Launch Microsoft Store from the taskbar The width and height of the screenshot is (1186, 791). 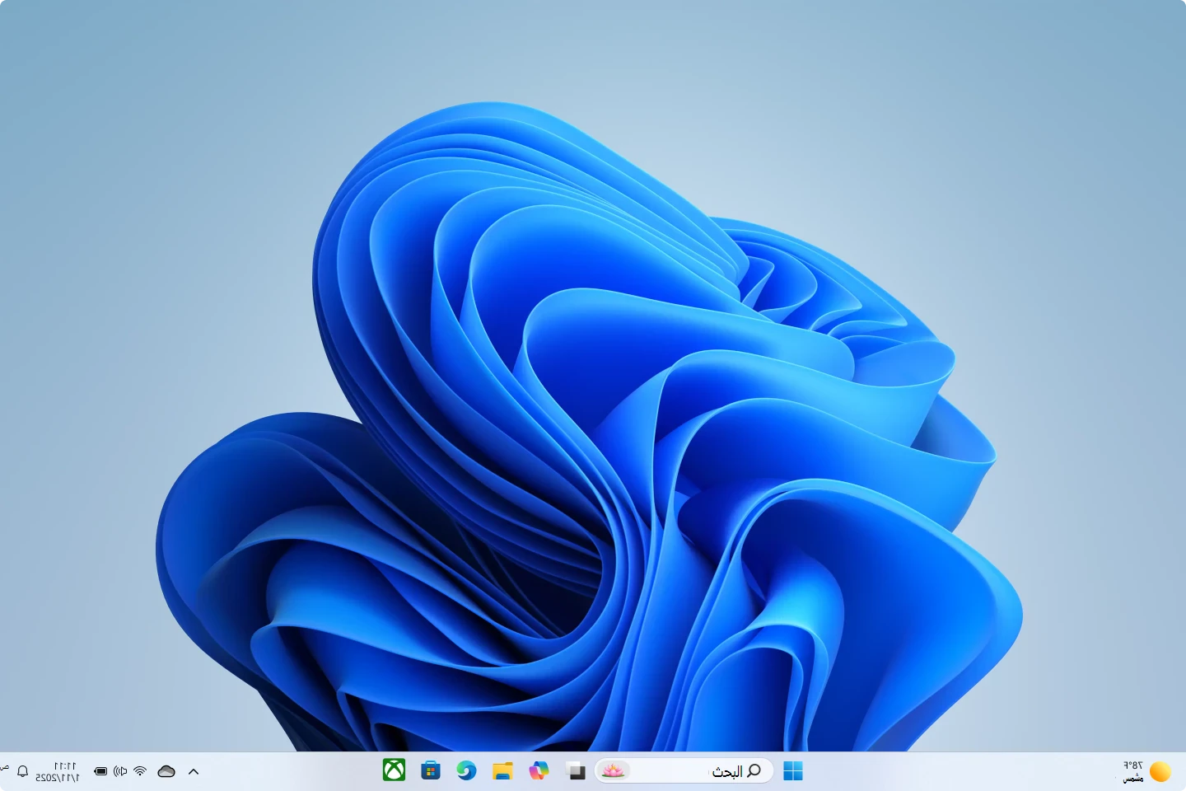pos(430,771)
